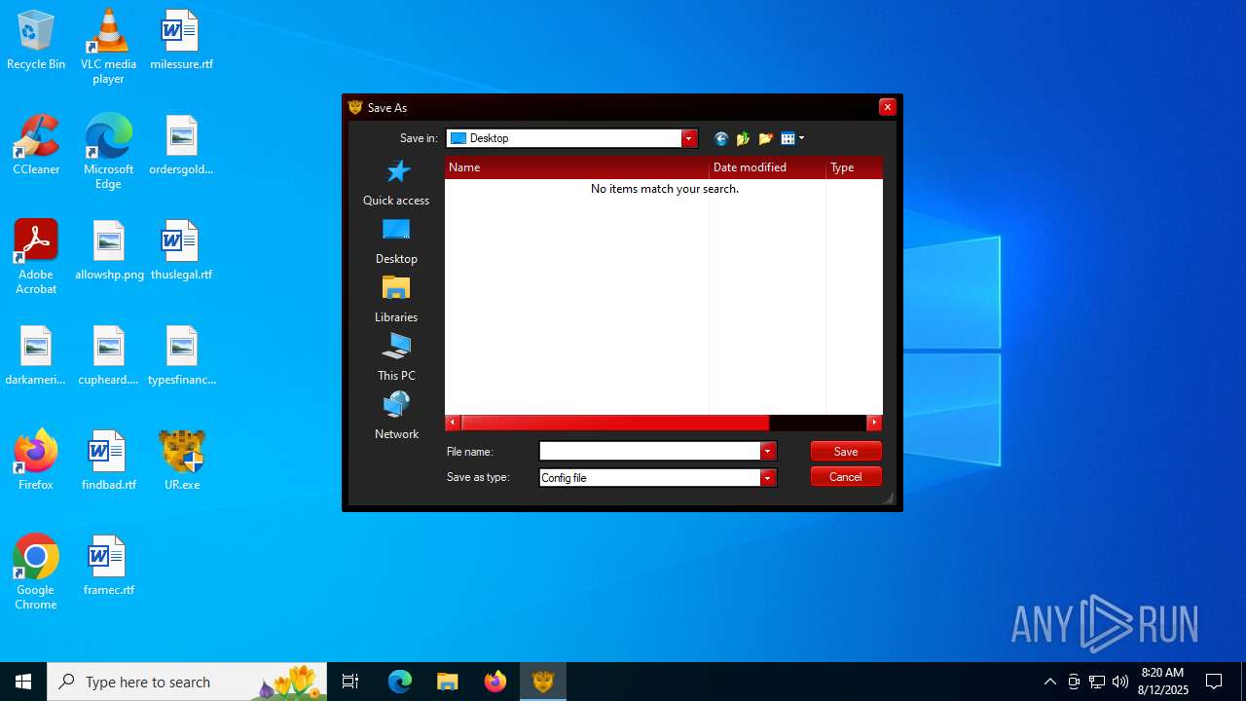Expand the Save as type dropdown
1246x701 pixels.
coord(768,477)
